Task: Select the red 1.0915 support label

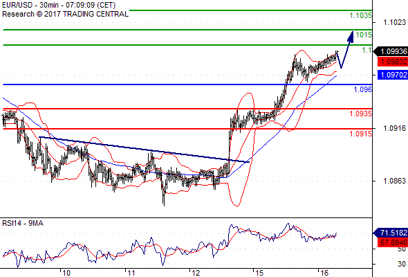Action: tap(361, 134)
